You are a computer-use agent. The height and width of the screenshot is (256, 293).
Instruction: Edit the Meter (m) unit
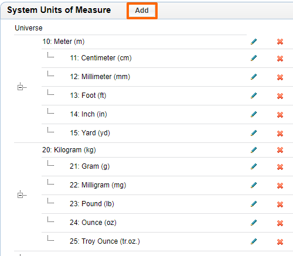pyautogui.click(x=254, y=42)
